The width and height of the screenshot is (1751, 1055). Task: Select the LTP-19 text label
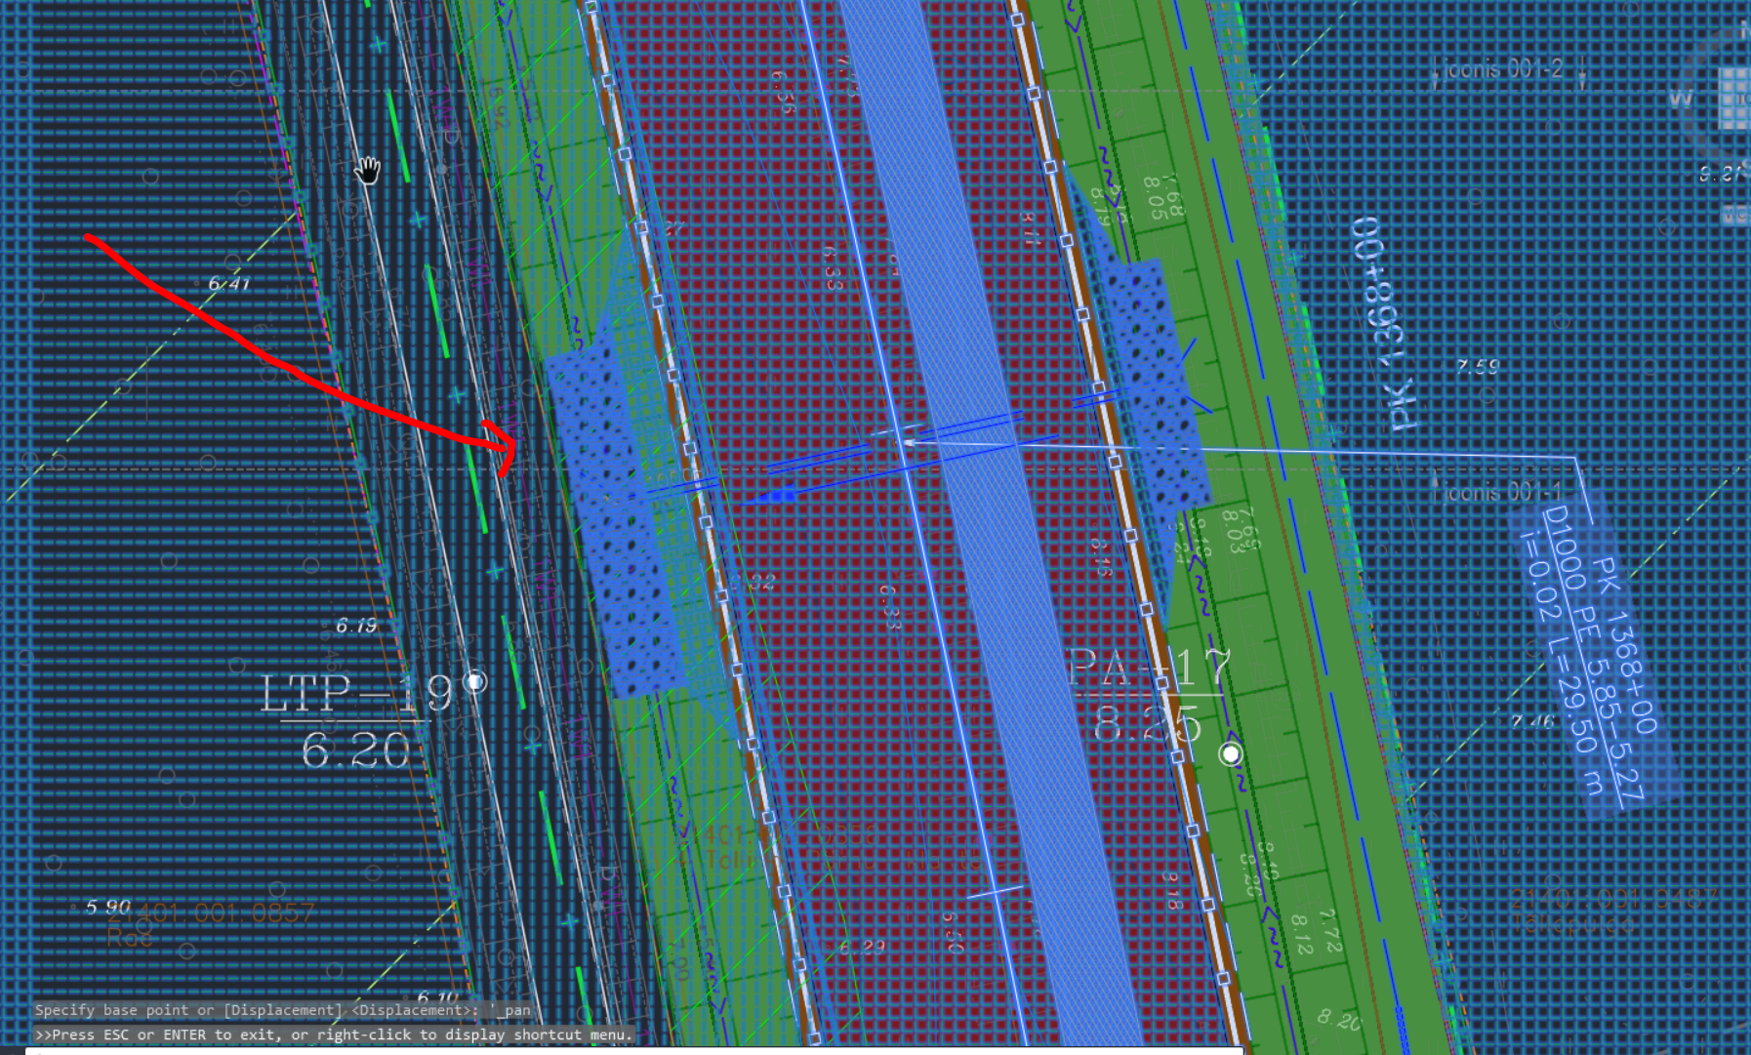[x=356, y=693]
